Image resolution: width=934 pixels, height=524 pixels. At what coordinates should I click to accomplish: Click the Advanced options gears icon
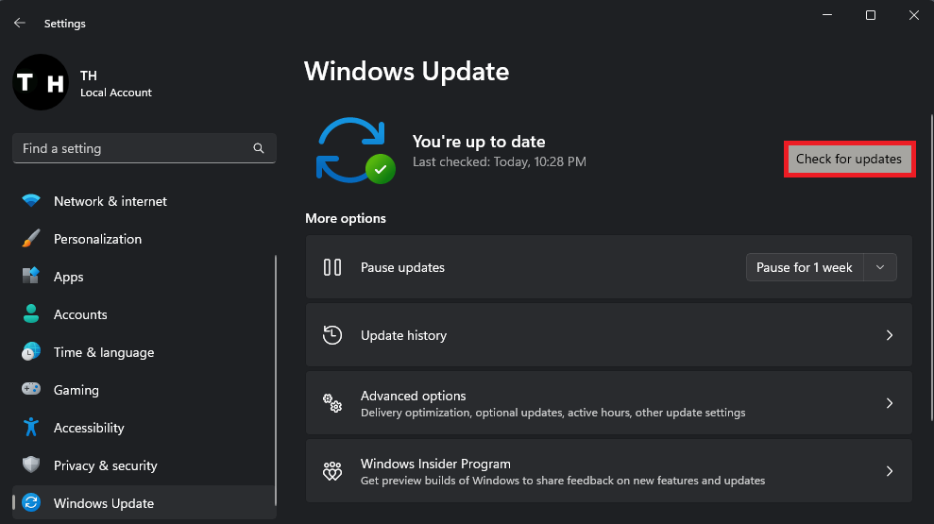pos(332,403)
